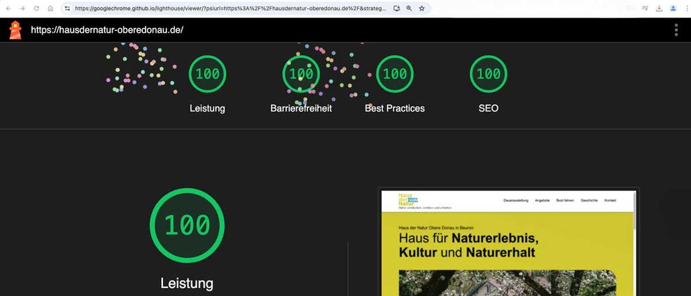691x296 pixels.
Task: Jump to Barrierefreiheit score gauge
Action: click(x=301, y=75)
